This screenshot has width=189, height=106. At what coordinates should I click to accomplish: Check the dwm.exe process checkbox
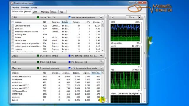[13, 29]
